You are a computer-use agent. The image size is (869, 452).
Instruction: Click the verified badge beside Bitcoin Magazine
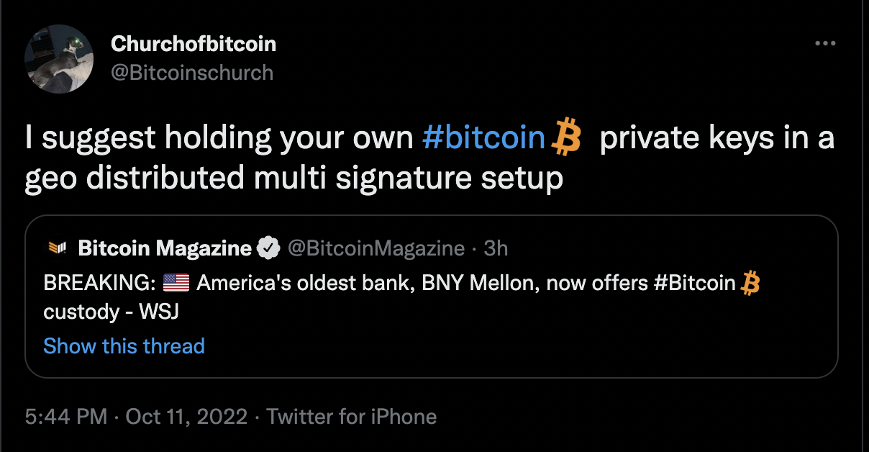tap(269, 248)
